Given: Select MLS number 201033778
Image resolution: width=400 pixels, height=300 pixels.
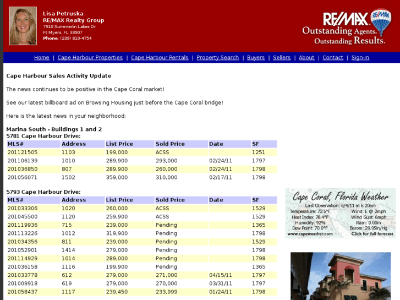Looking at the screenshot, I should point(23,275).
